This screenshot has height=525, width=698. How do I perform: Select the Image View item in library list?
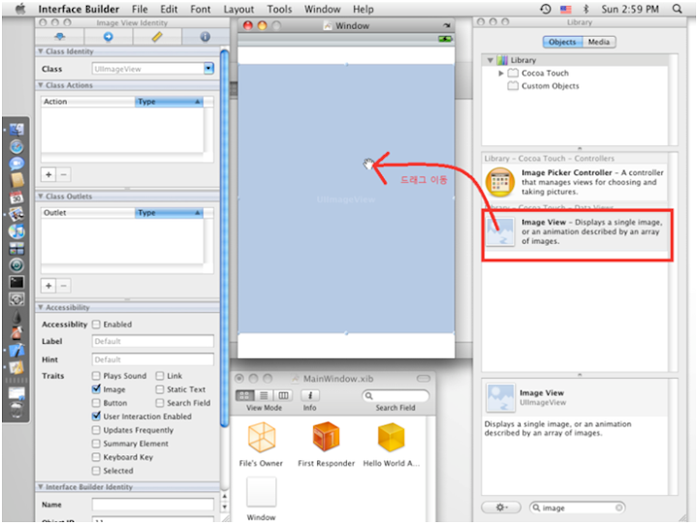(576, 232)
